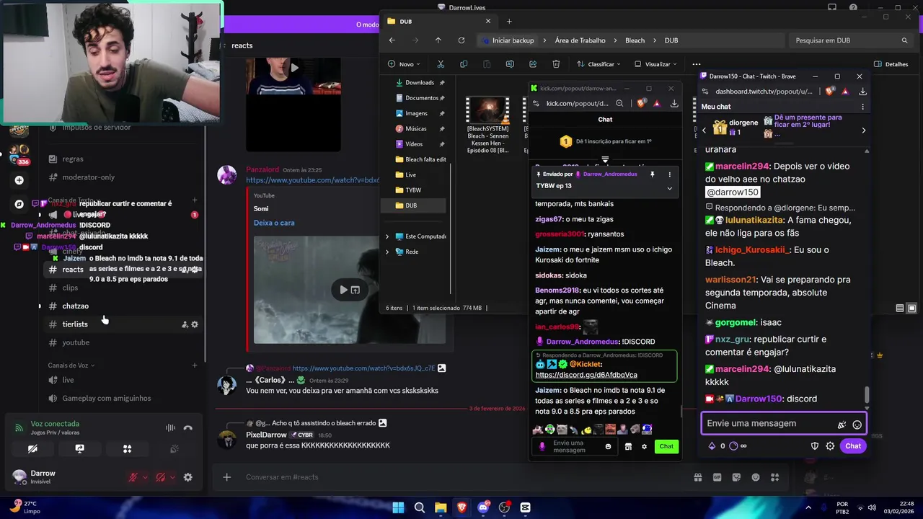Unmute the microphone in Discord user panel
The width and height of the screenshot is (923, 519).
tap(133, 477)
